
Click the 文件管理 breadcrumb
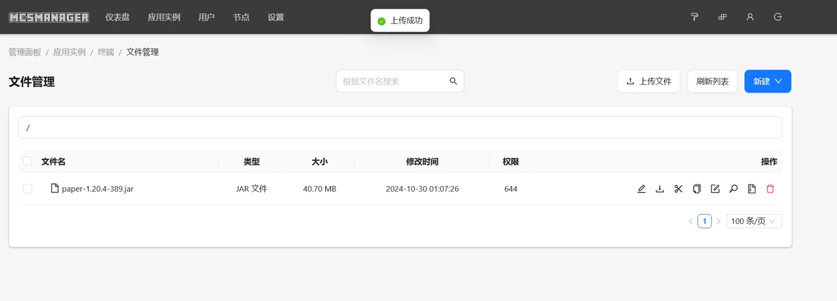[143, 52]
